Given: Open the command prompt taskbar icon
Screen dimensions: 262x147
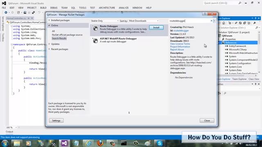Looking at the screenshot, I should coord(124,143).
